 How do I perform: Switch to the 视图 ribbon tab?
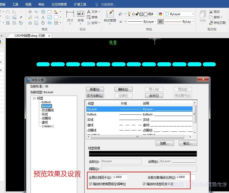click(28, 5)
